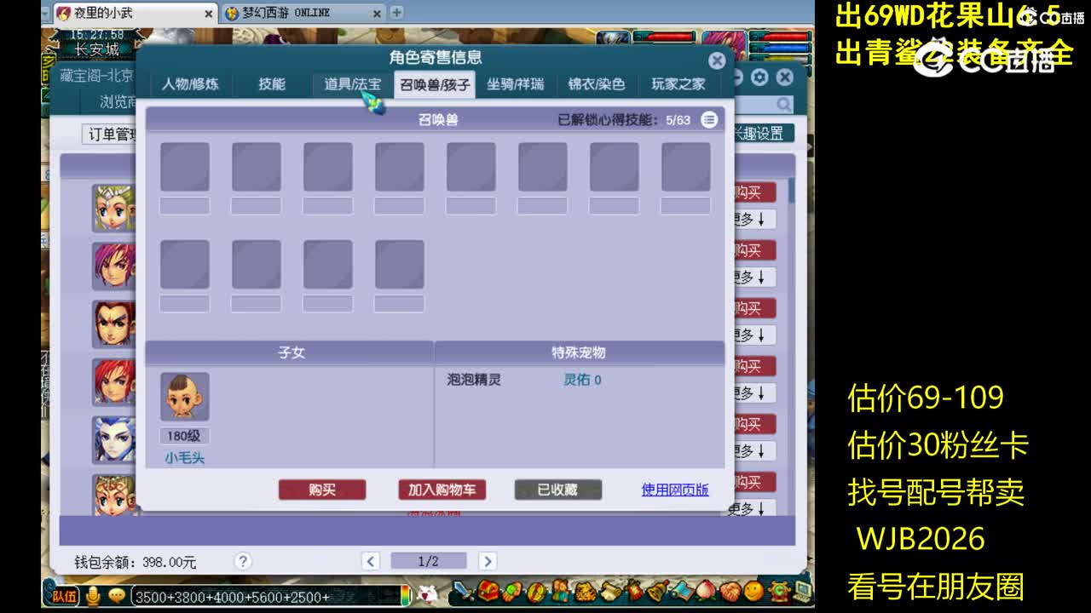This screenshot has height=613, width=1091.
Task: Click the 队伍 channel button
Action: click(64, 596)
